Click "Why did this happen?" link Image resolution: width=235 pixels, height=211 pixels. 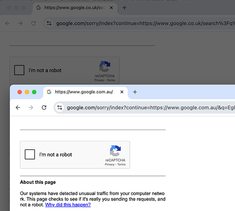(x=68, y=205)
